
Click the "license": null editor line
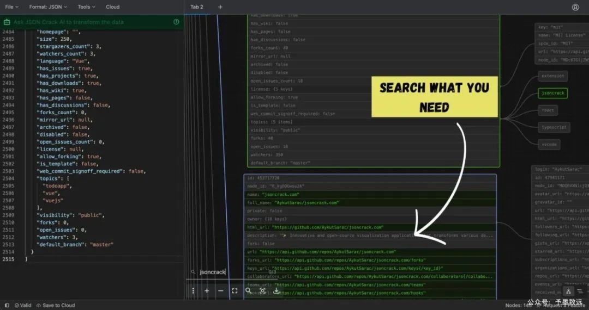[59, 149]
